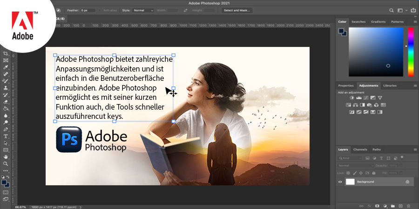This screenshot has width=419, height=209.
Task: Select the Crop tool
Action: (x=6, y=53)
